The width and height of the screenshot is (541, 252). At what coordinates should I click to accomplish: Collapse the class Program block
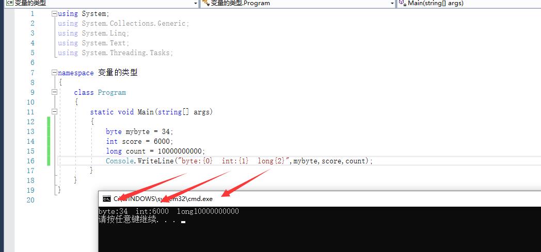point(55,93)
